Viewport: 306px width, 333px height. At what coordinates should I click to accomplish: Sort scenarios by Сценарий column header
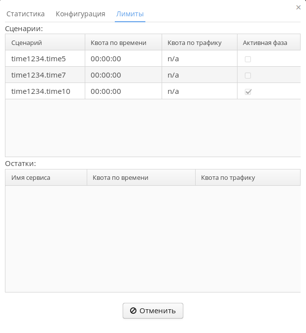[x=45, y=42]
